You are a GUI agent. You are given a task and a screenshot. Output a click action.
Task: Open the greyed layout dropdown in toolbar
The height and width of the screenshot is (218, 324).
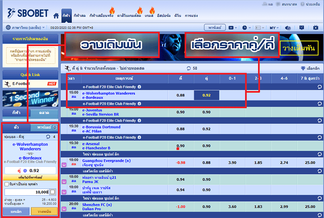260,28
